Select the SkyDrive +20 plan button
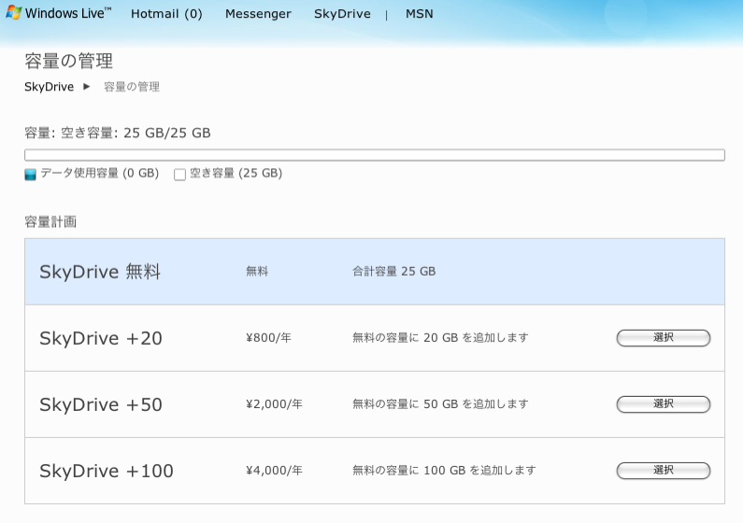The height and width of the screenshot is (523, 743). point(664,338)
